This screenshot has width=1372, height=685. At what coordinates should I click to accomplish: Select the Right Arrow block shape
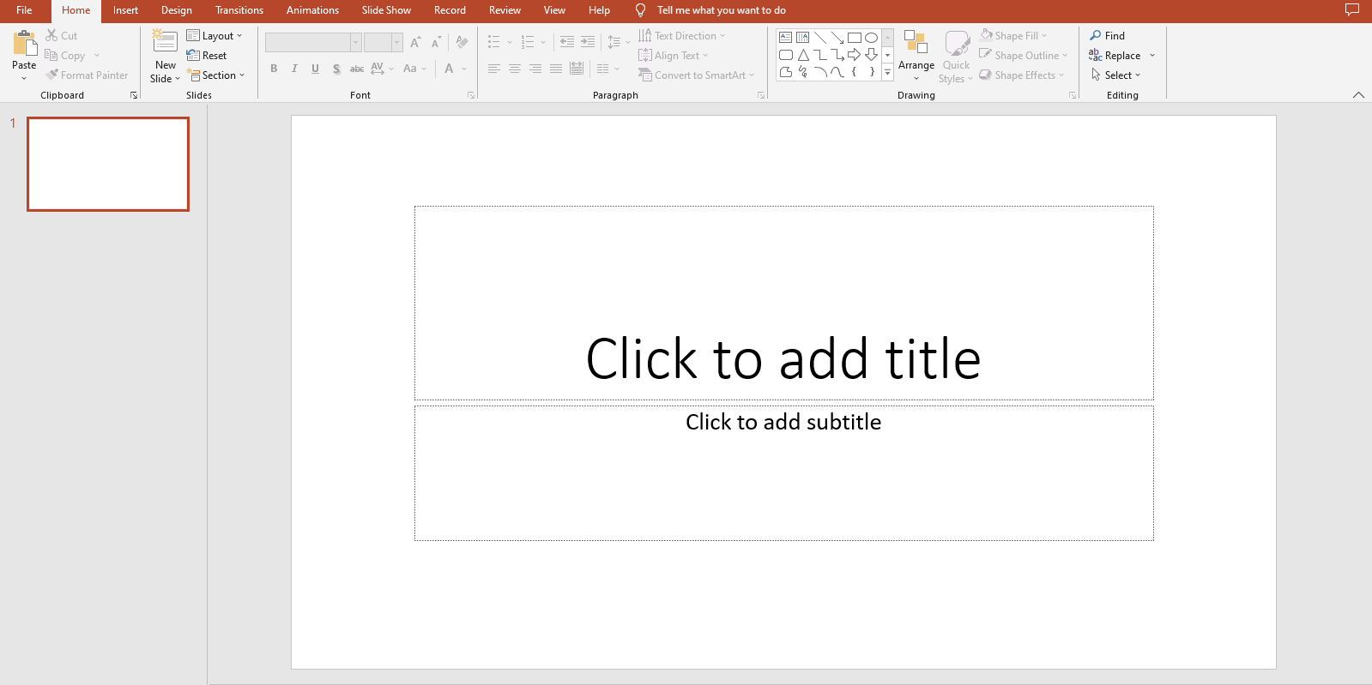(x=854, y=55)
